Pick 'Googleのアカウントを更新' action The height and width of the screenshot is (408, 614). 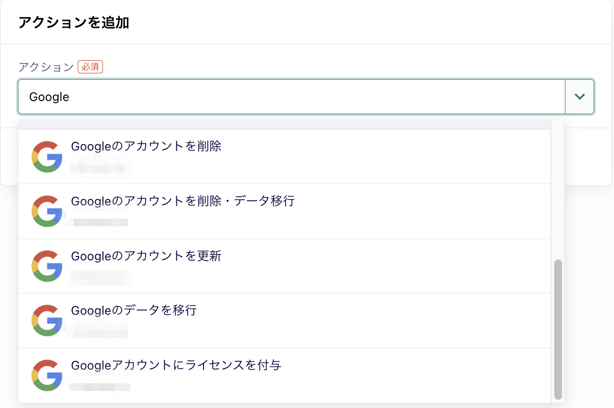(146, 256)
